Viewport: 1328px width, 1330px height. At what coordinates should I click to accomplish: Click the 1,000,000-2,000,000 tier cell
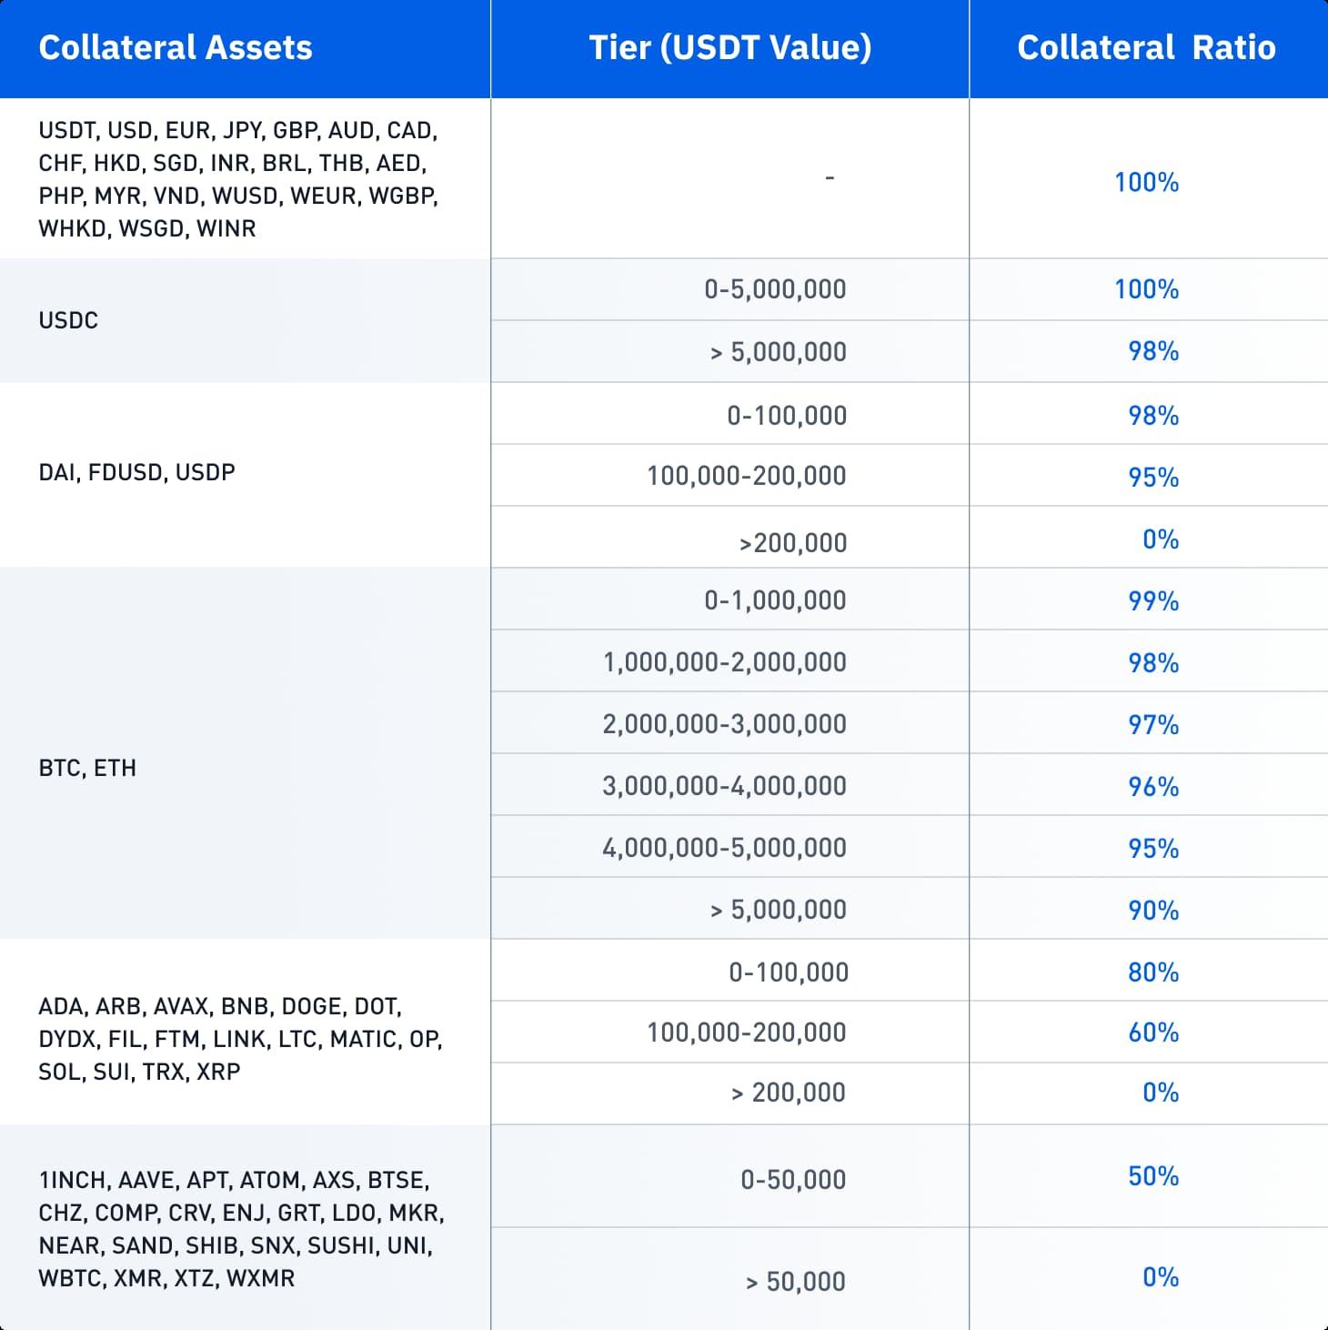point(724,662)
